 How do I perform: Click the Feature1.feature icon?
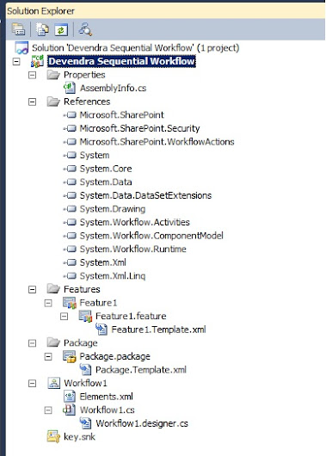[85, 316]
